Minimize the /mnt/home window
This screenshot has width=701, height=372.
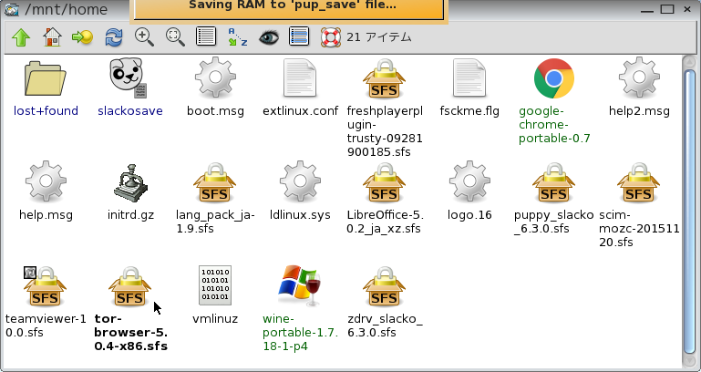[646, 9]
